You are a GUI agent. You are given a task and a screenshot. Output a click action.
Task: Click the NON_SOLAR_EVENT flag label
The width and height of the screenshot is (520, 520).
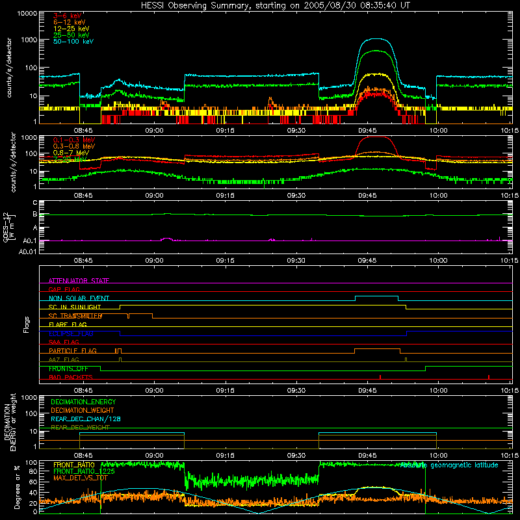[79, 298]
